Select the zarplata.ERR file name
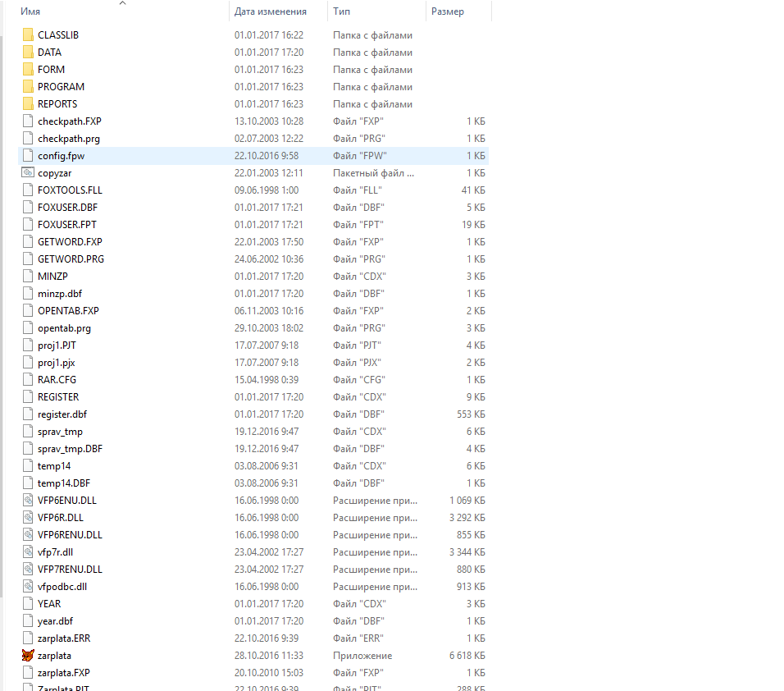 click(64, 638)
